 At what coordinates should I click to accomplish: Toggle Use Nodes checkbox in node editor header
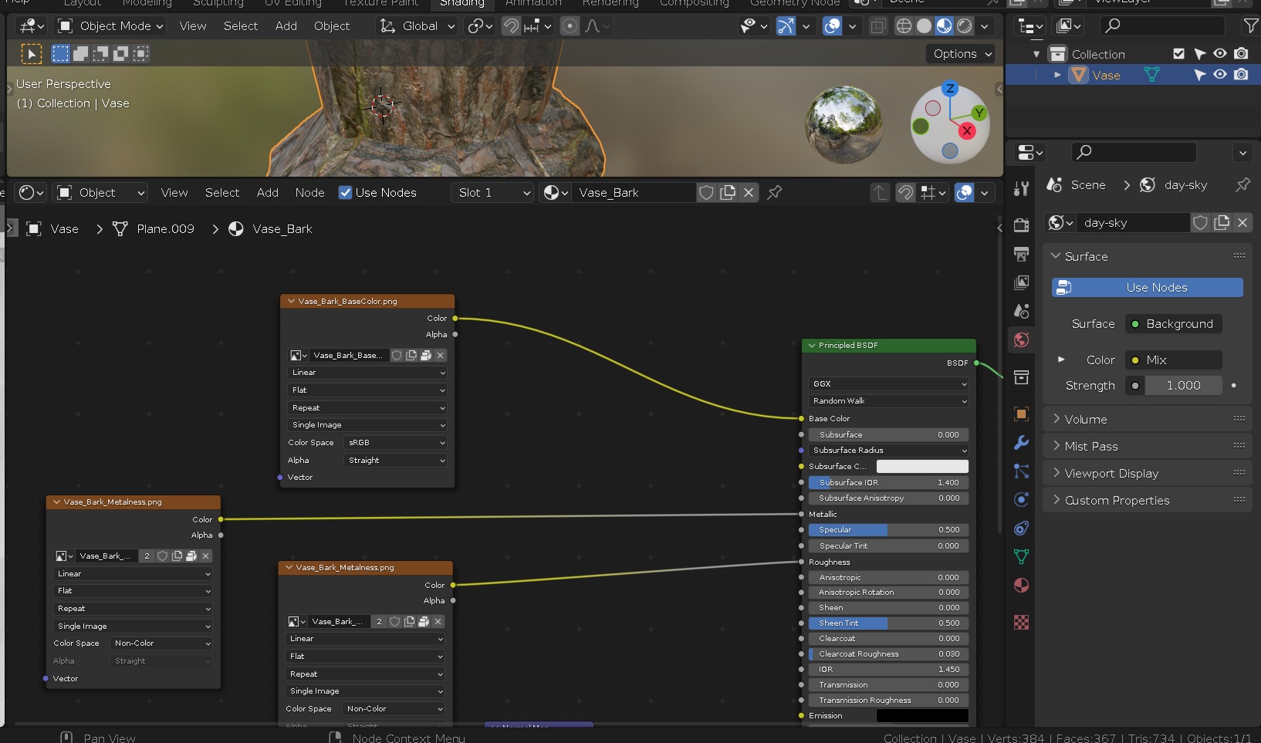click(x=346, y=192)
